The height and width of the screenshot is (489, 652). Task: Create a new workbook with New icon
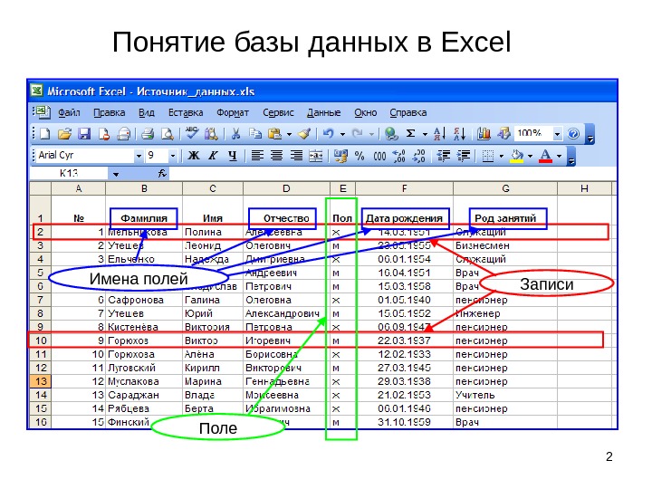(45, 134)
